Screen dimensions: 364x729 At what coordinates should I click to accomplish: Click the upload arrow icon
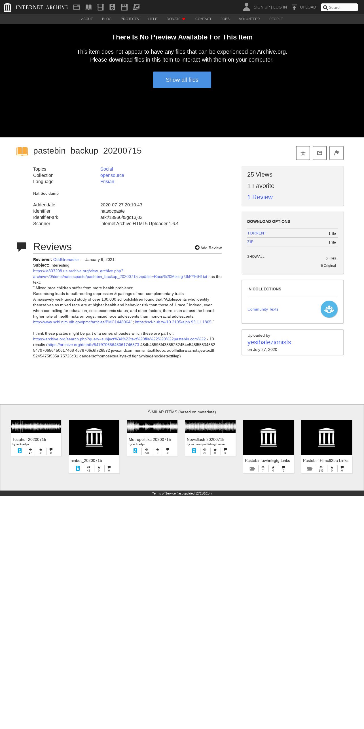tap(294, 7)
